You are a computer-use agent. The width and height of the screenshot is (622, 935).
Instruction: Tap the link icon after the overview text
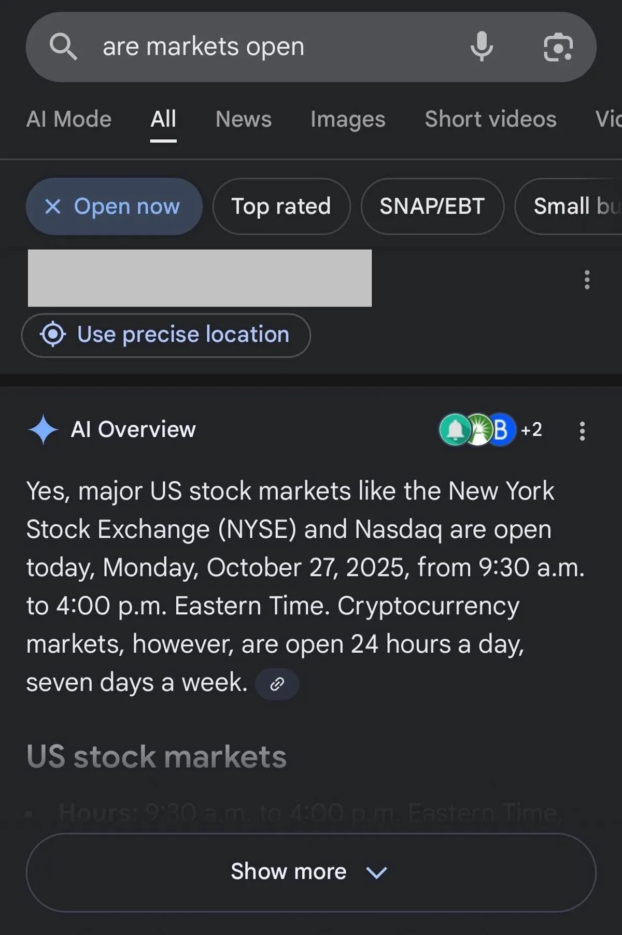click(277, 684)
